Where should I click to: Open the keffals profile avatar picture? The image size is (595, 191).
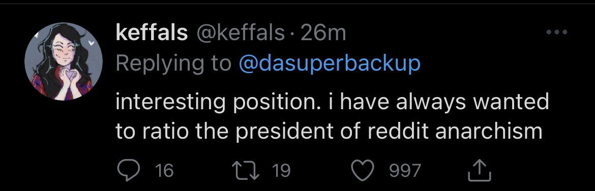coord(64,61)
